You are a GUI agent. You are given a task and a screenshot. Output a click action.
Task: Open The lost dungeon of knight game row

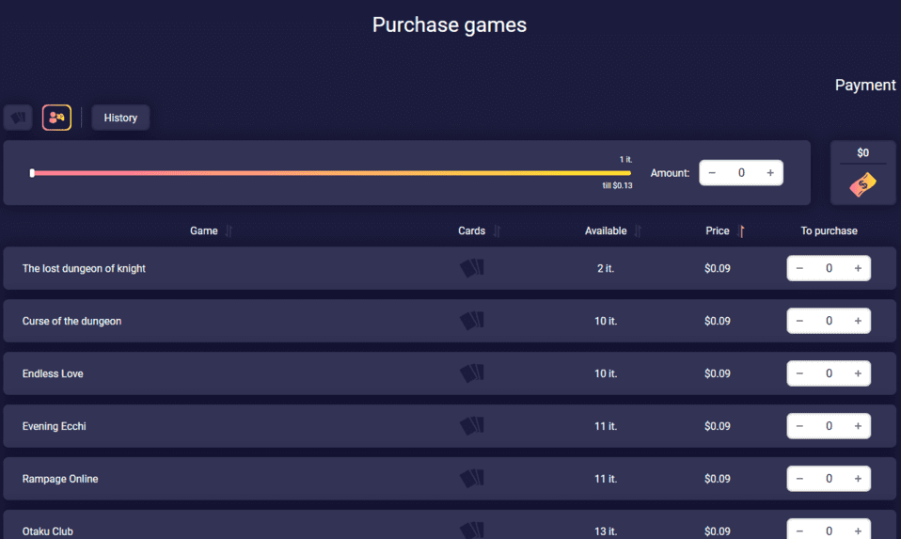click(x=84, y=269)
